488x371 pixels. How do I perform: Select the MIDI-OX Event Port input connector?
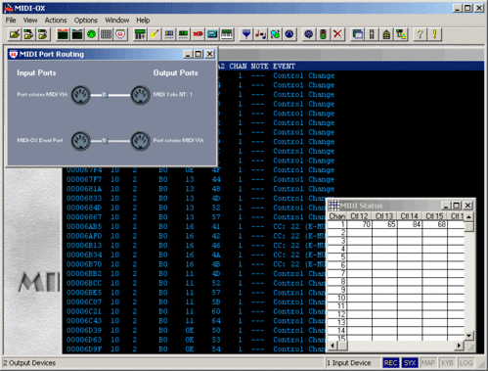(80, 141)
